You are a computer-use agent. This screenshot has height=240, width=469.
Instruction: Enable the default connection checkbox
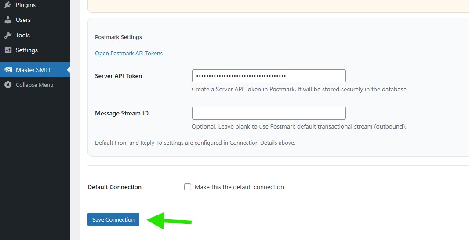[x=188, y=187]
